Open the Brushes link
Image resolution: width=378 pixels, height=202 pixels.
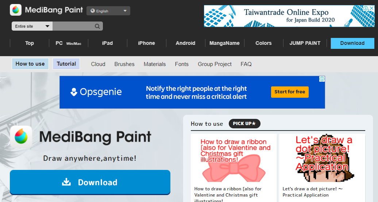(124, 64)
